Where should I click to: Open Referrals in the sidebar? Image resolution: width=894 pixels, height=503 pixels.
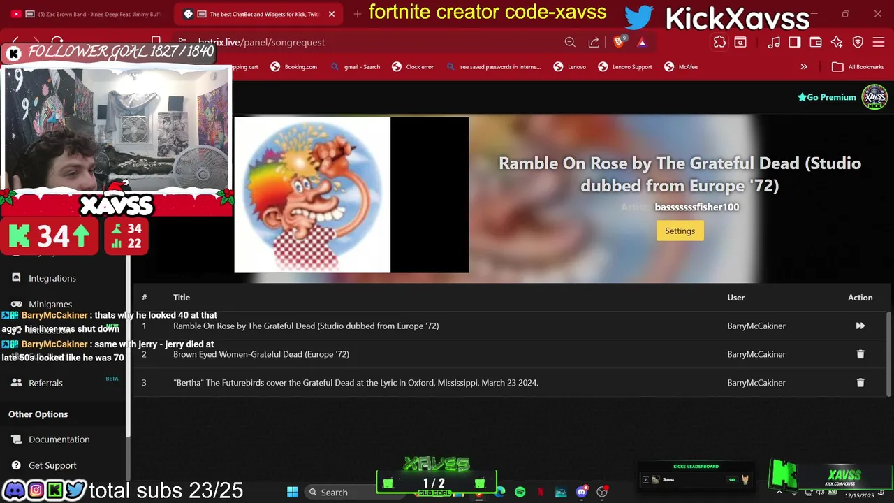(45, 383)
